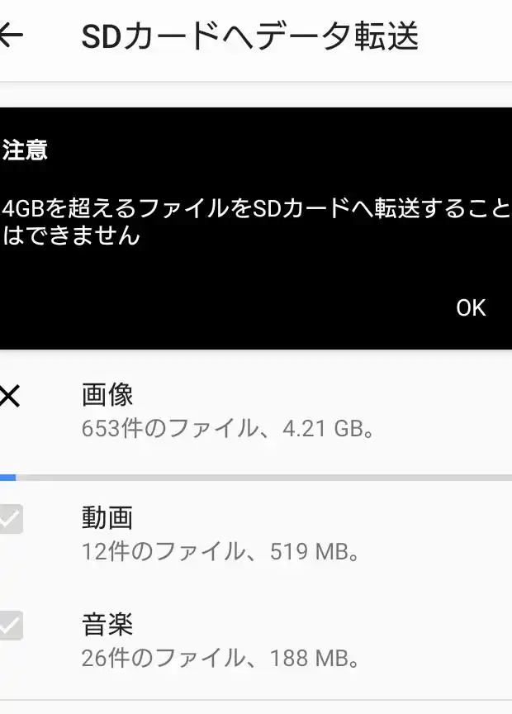Select the 動画 category row
Image resolution: width=512 pixels, height=714 pixels.
tap(248, 533)
